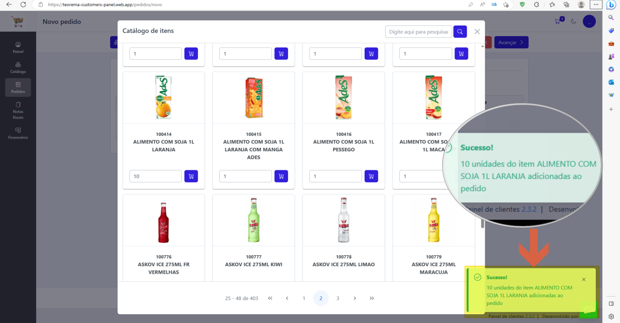Go to last page of catalog

tap(372, 298)
